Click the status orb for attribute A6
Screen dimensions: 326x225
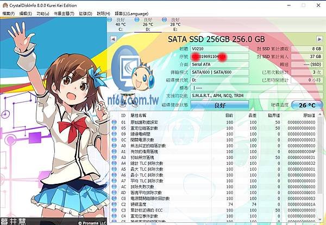114,175
